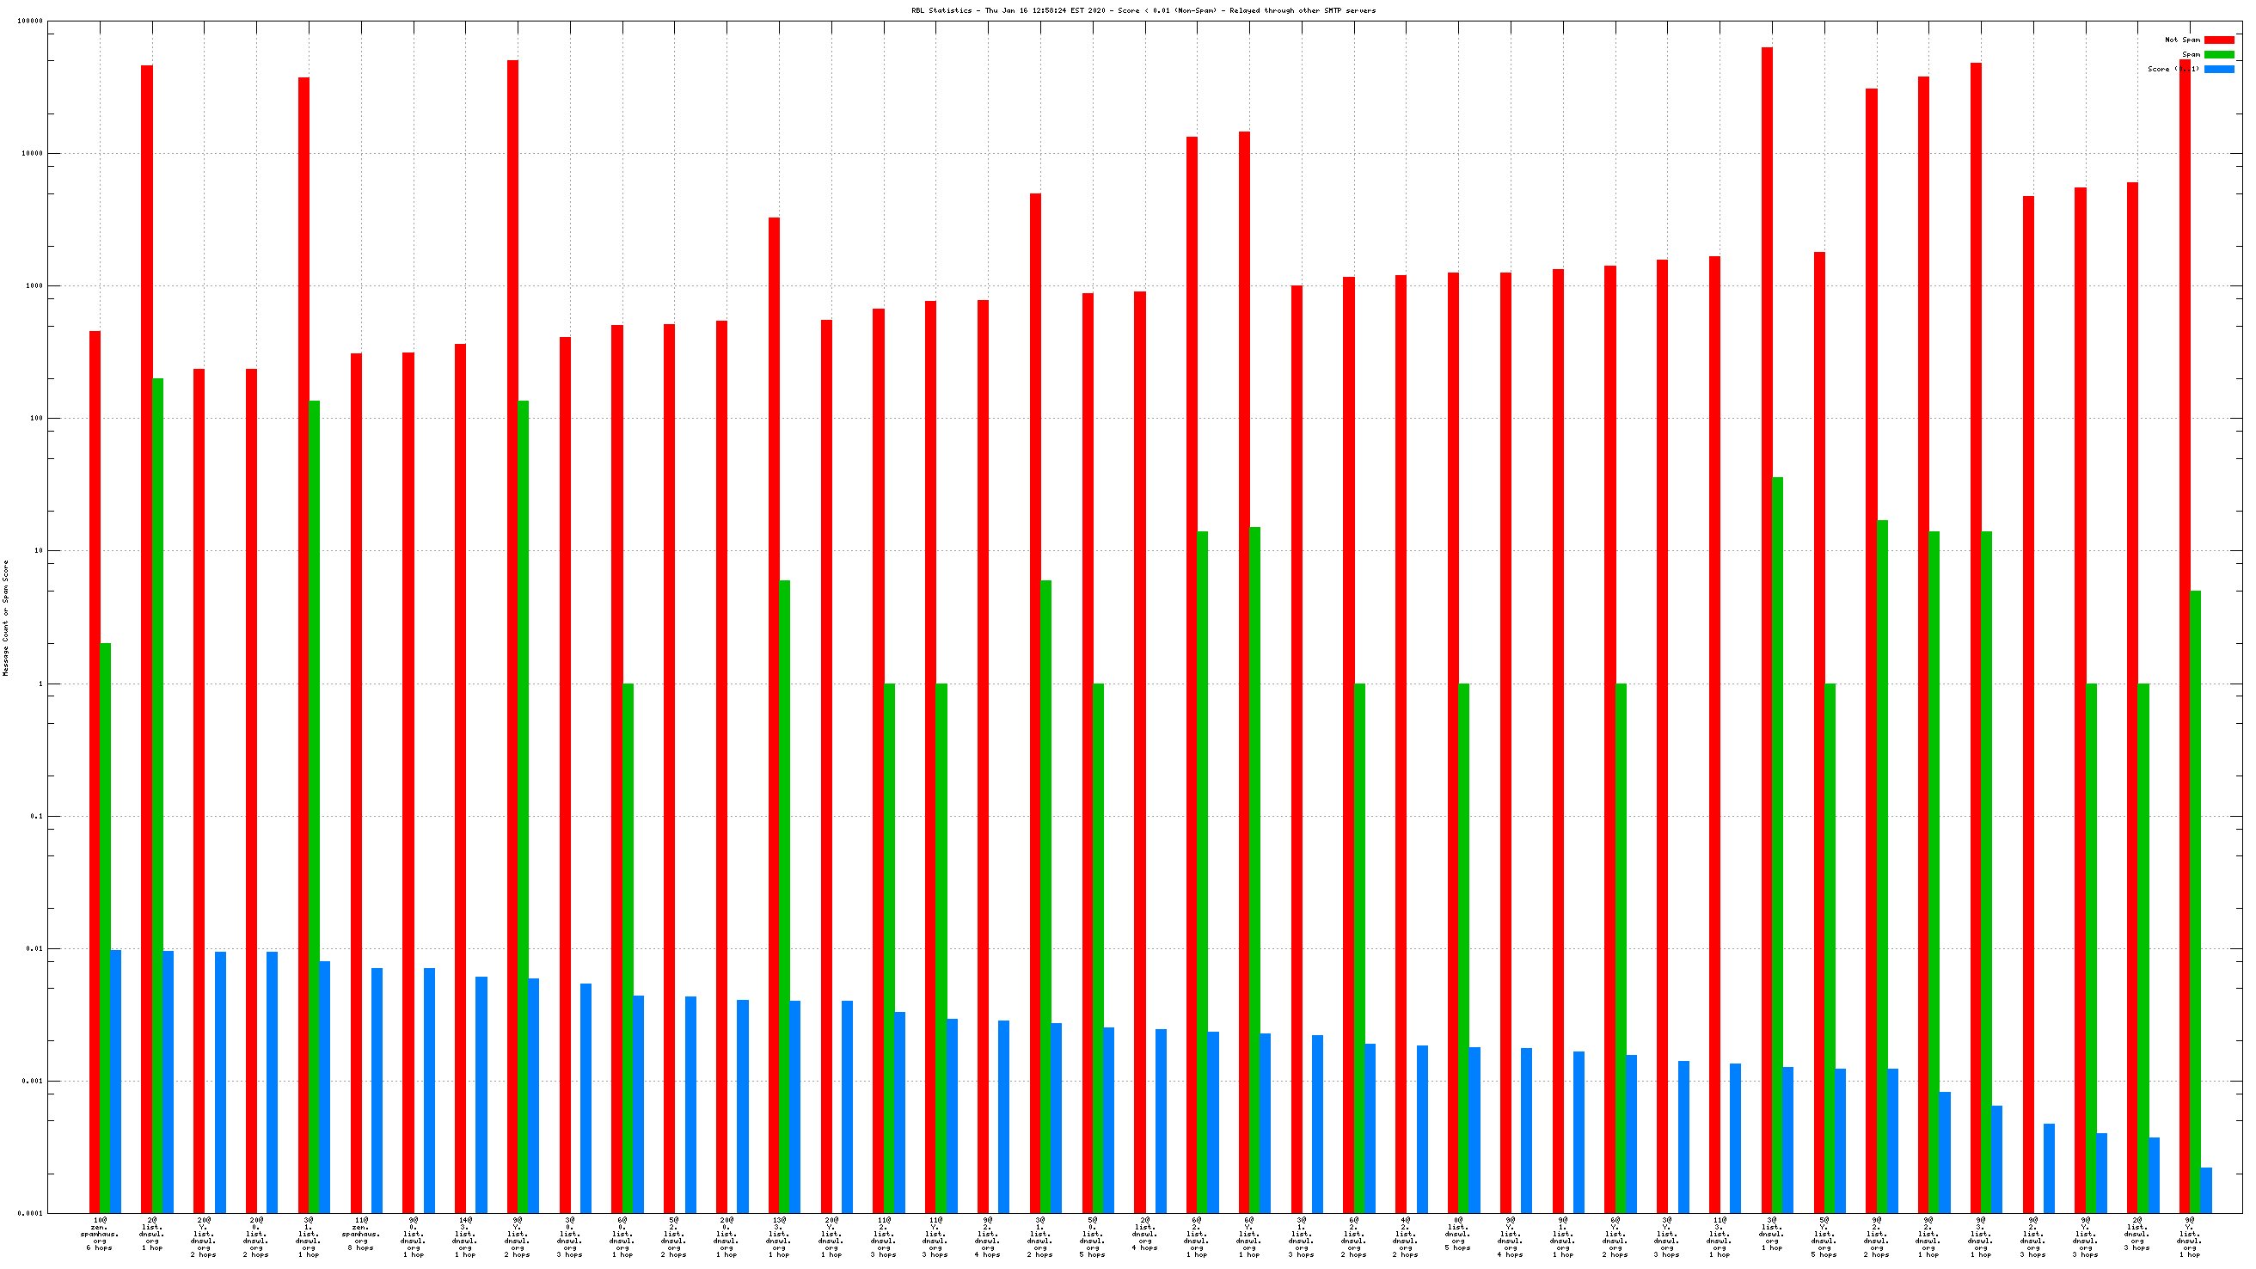This screenshot has width=2256, height=1269.
Task: Click the 0.0001 y-axis tick label
Action: coord(31,1213)
